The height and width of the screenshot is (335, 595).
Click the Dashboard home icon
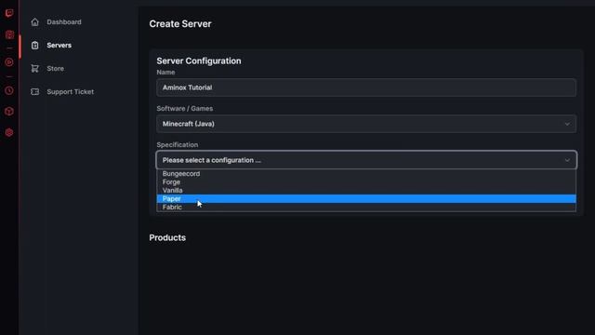[35, 22]
